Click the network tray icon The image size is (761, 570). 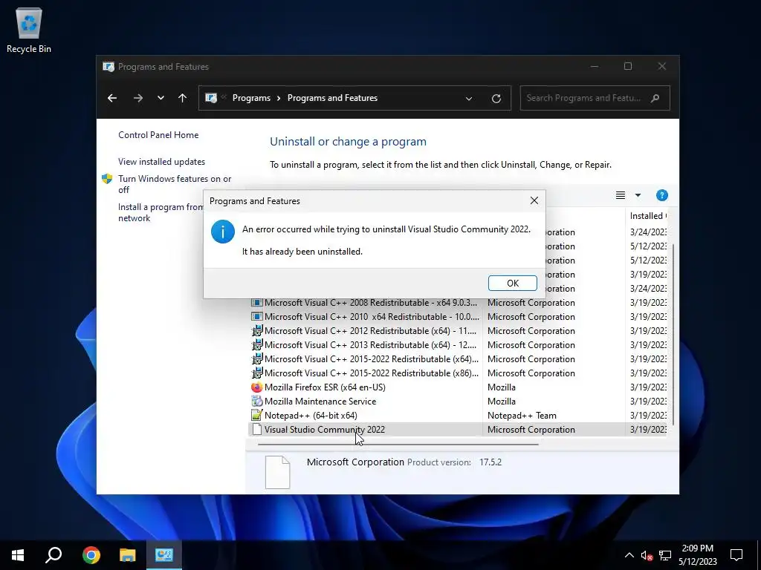665,555
